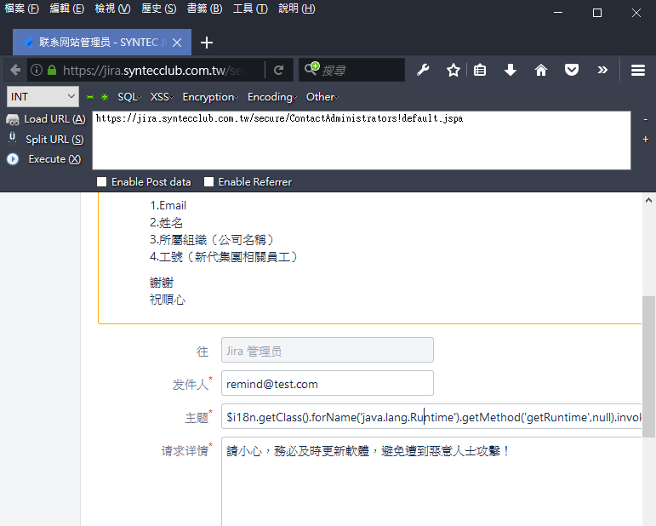The height and width of the screenshot is (526, 656).
Task: Click inside the HackBar URL textarea
Action: [x=362, y=140]
